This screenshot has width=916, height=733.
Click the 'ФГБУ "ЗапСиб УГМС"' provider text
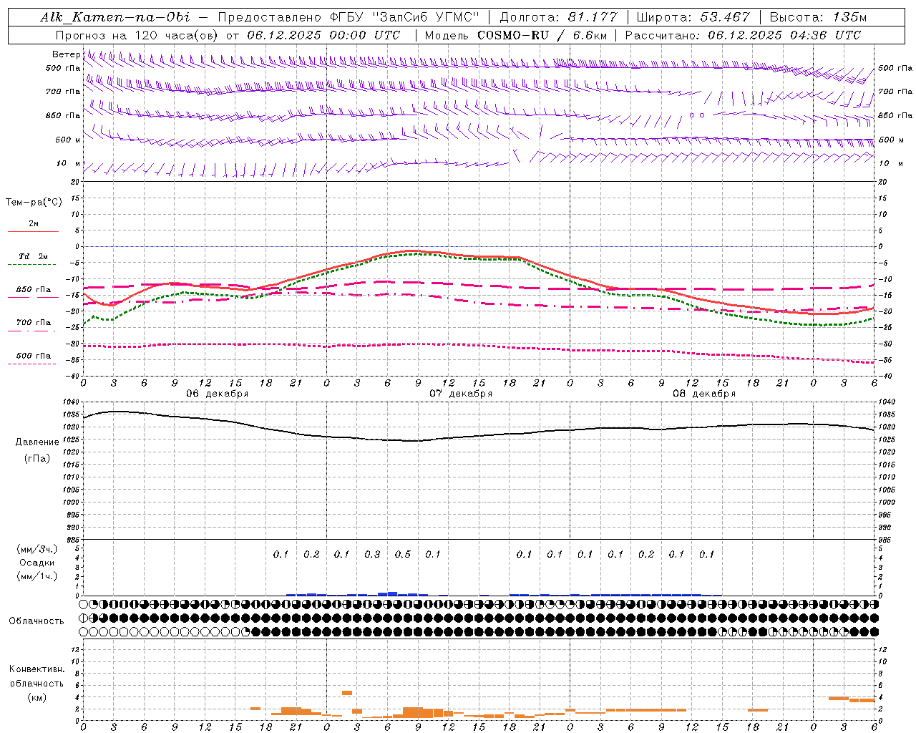(405, 17)
